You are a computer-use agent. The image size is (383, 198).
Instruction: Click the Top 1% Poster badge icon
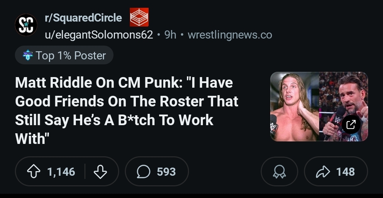[x=27, y=56]
